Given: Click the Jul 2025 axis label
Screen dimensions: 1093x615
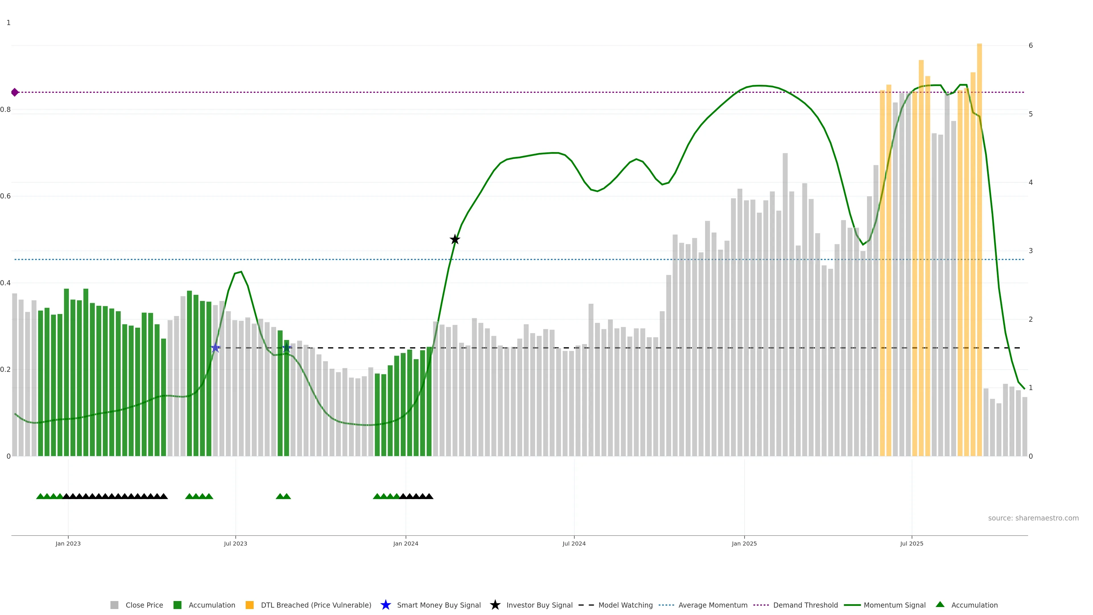Looking at the screenshot, I should click(911, 543).
